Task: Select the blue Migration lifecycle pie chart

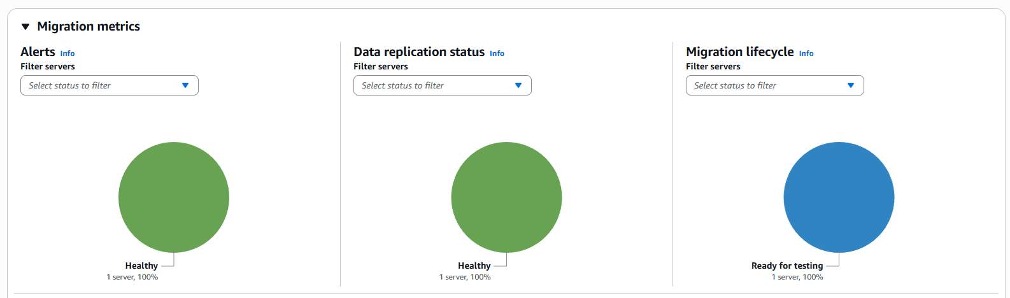Action: [x=839, y=197]
